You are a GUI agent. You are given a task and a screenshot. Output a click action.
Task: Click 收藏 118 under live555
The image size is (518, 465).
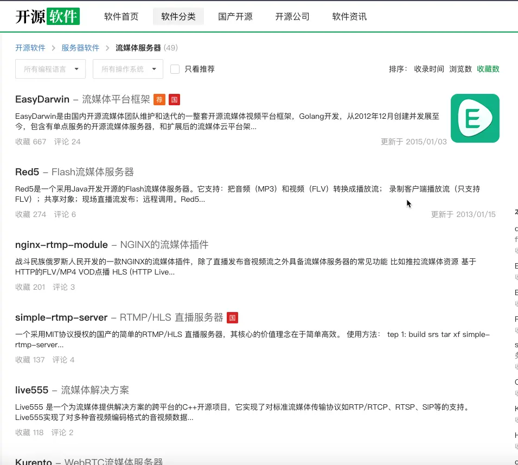click(29, 432)
